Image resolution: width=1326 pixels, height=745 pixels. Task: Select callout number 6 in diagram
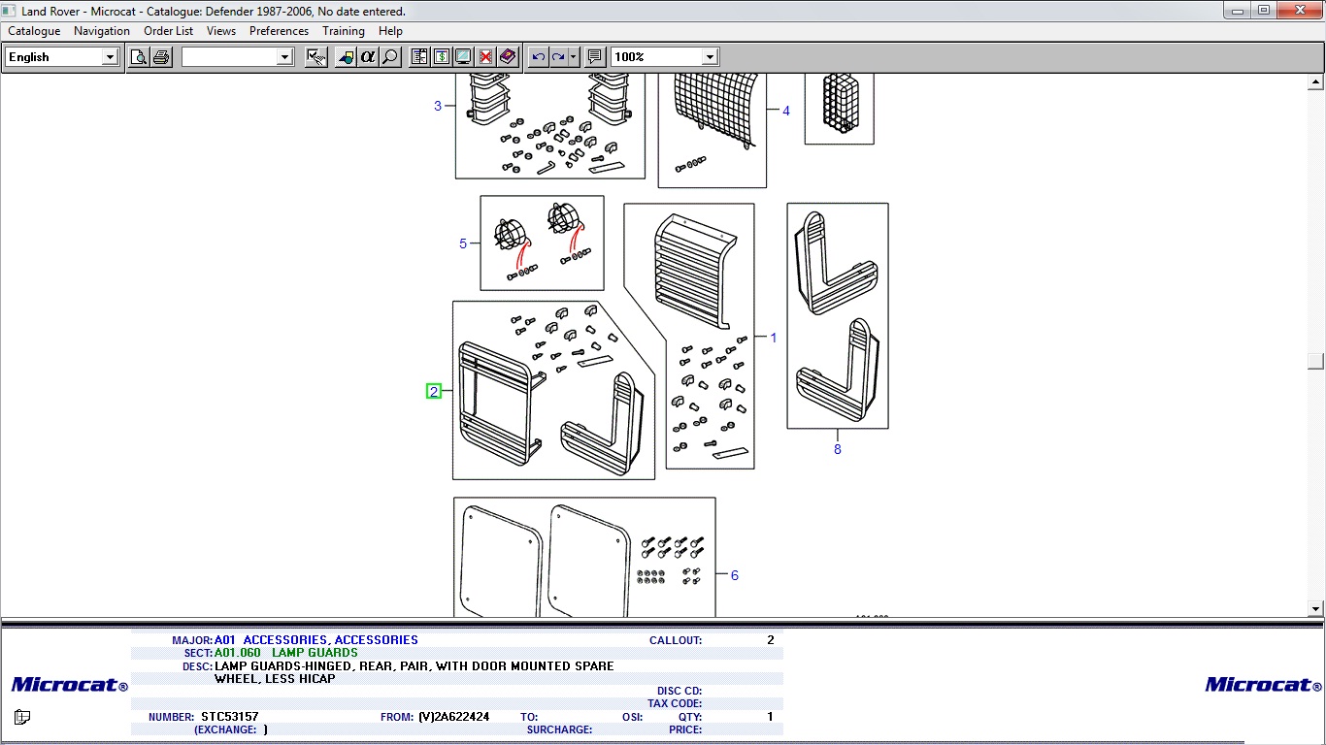(x=734, y=575)
